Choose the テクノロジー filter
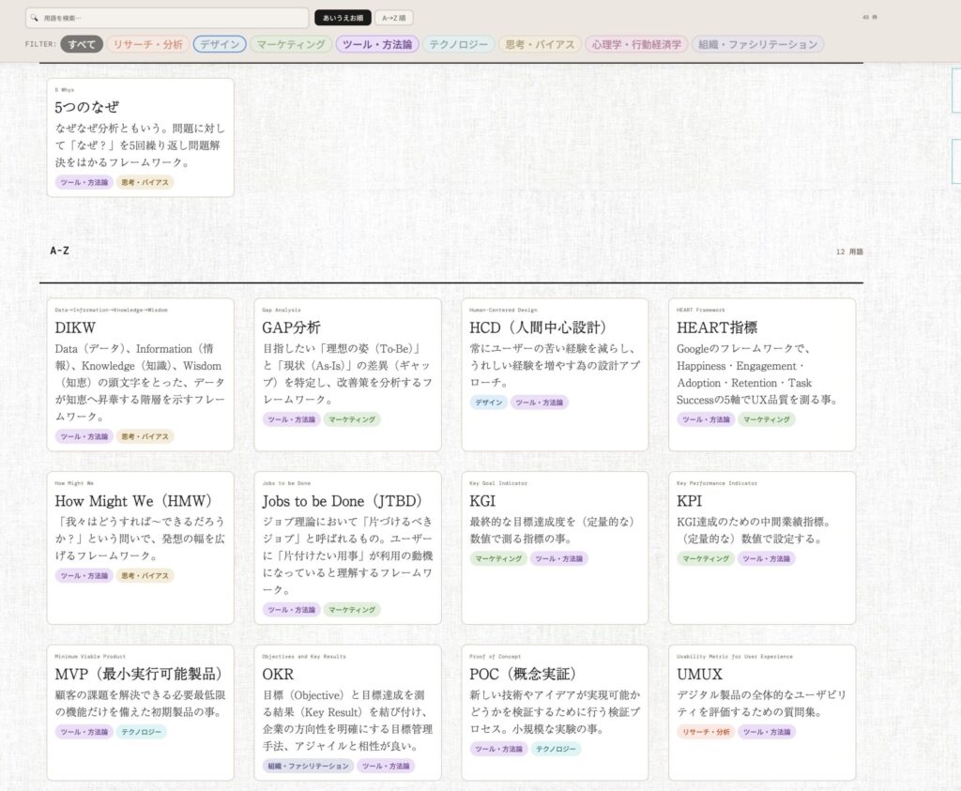 (458, 44)
